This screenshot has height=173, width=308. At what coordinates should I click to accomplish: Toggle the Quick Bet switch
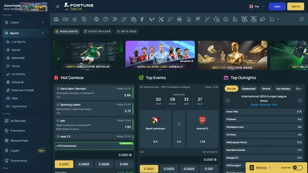coord(297,168)
